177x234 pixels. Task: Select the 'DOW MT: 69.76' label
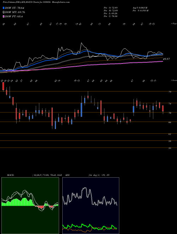15,12
